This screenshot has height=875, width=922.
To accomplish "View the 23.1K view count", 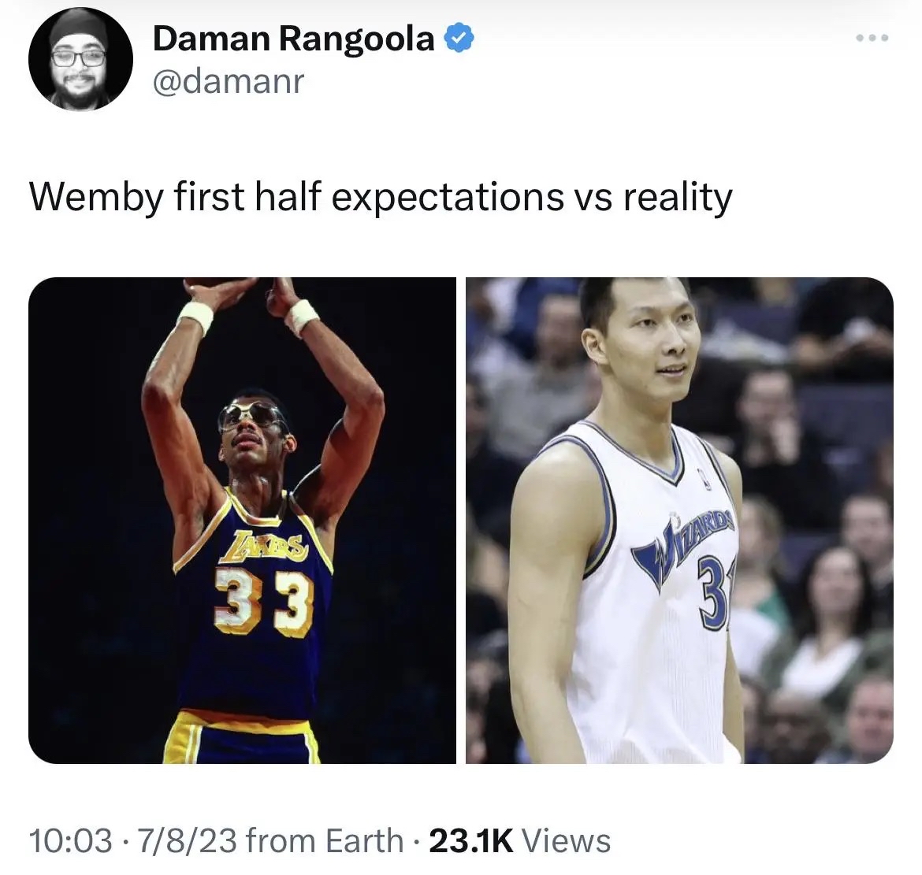I will coord(471,840).
